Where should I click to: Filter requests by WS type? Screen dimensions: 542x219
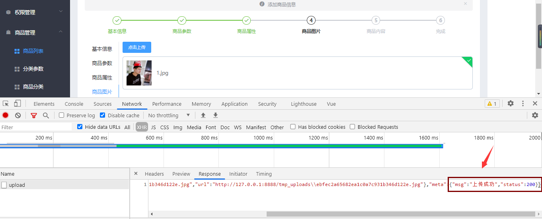click(238, 127)
